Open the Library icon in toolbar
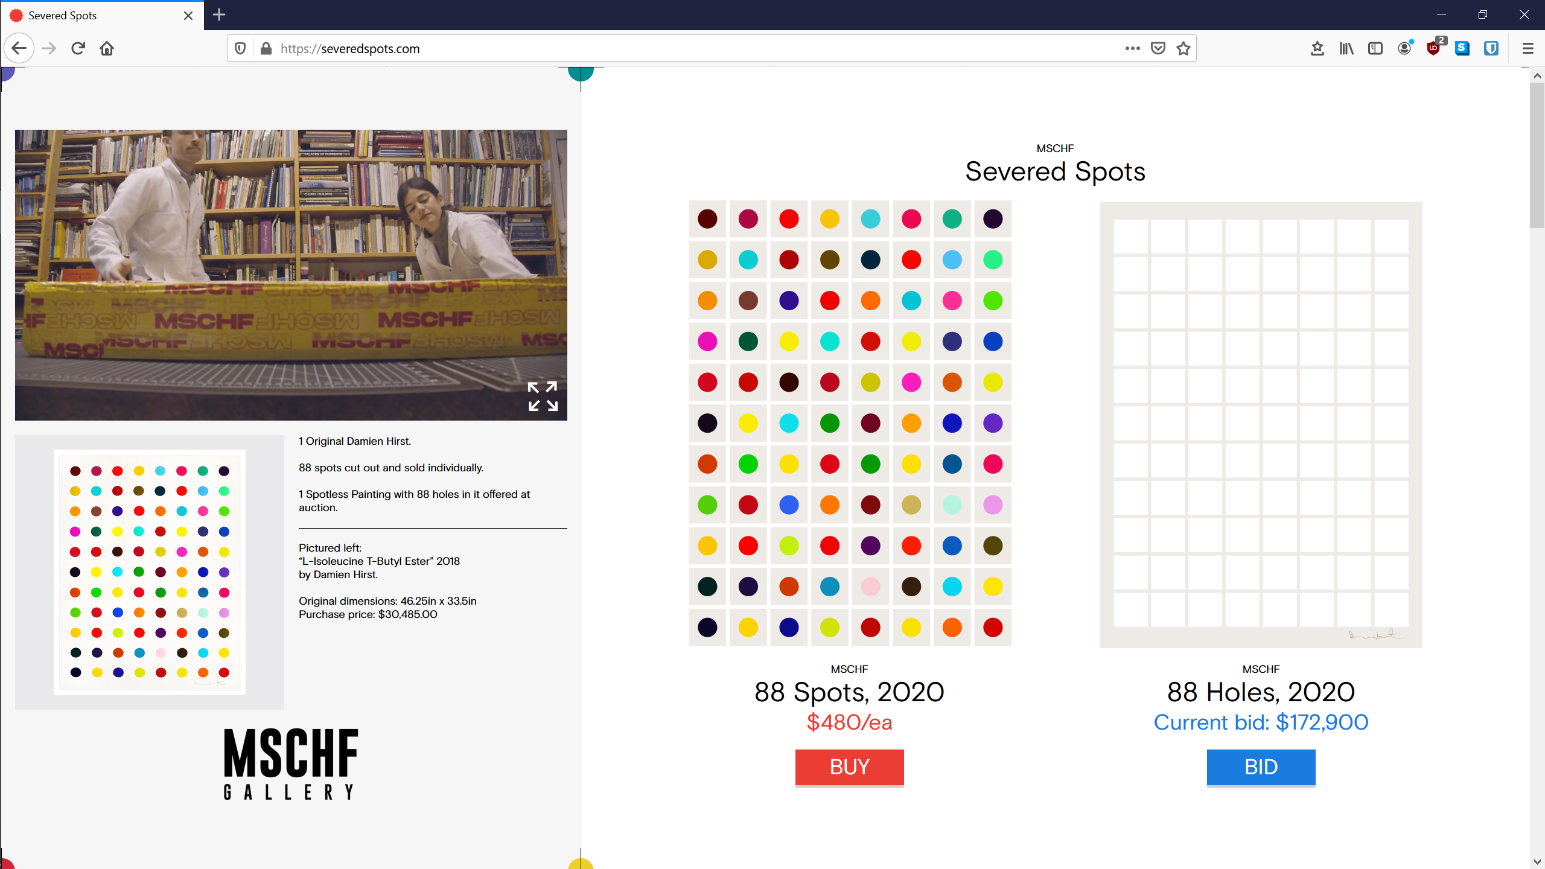Image resolution: width=1545 pixels, height=869 pixels. 1346,48
